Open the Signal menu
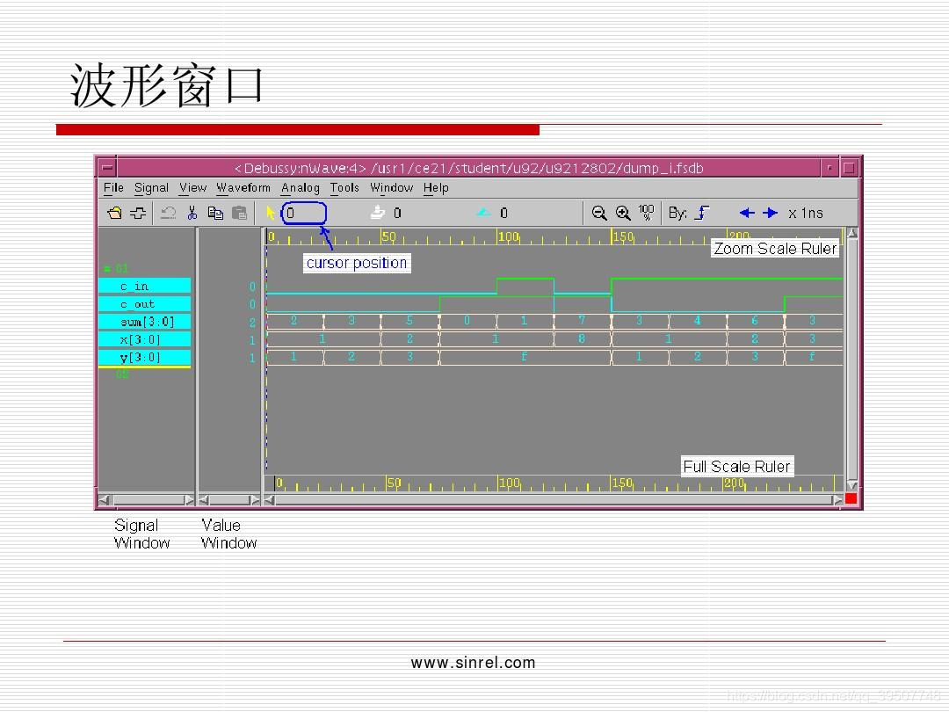Screen dimensions: 949x712 pos(151,188)
